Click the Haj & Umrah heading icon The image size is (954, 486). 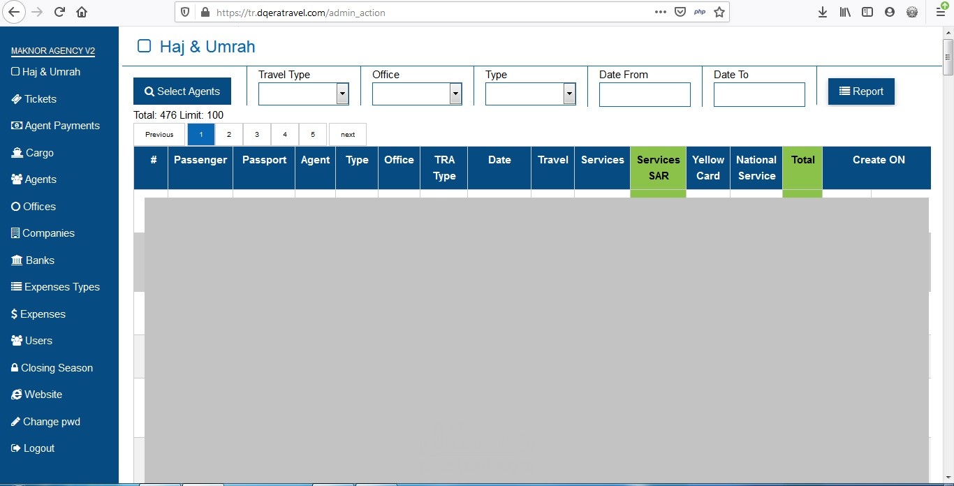click(x=144, y=46)
